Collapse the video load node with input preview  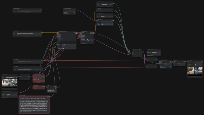[2, 75]
